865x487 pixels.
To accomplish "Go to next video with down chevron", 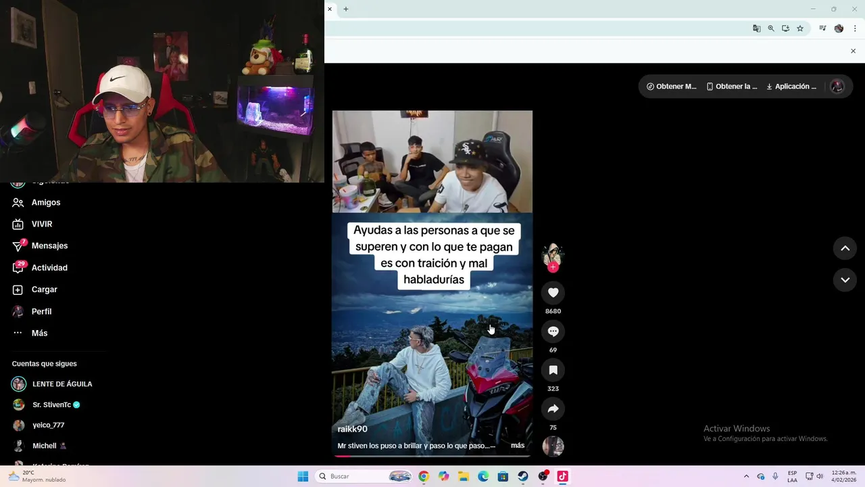I will [845, 280].
